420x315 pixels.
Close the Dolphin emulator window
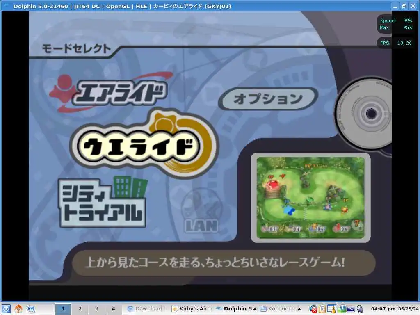[x=413, y=6]
